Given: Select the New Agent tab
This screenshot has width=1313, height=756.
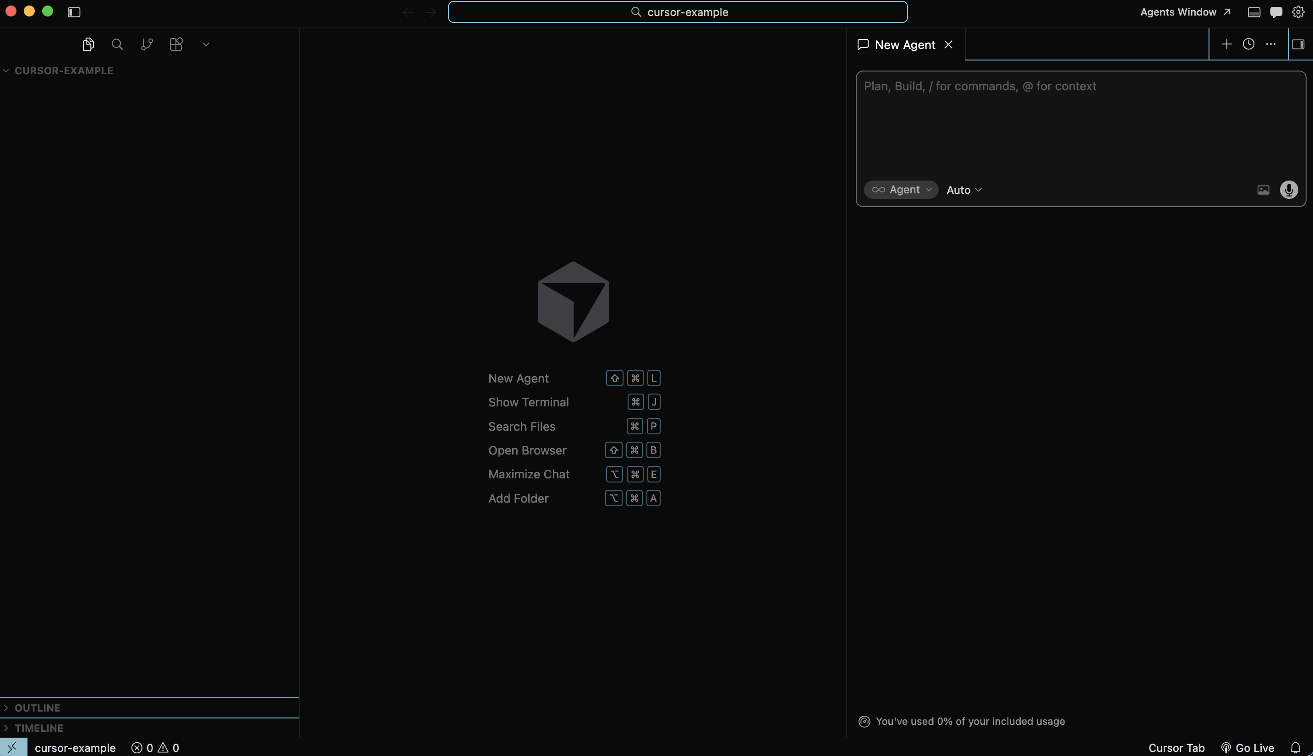Looking at the screenshot, I should pyautogui.click(x=904, y=44).
